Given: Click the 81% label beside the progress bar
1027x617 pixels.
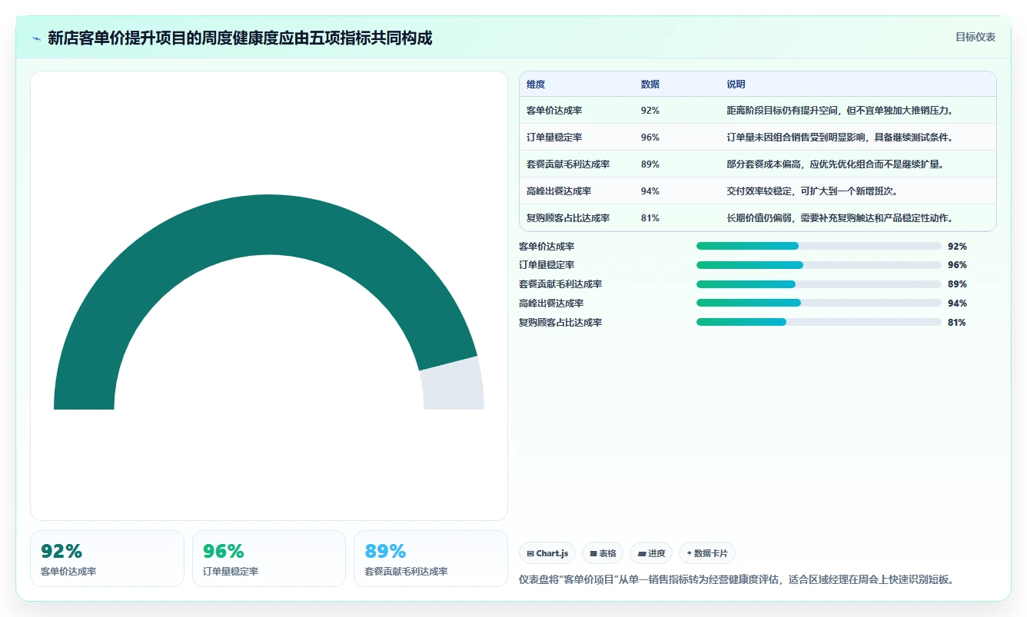Looking at the screenshot, I should (x=957, y=323).
